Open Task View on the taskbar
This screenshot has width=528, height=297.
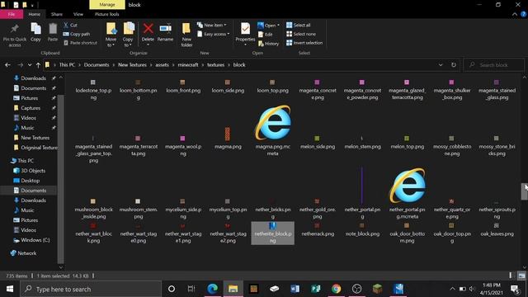(191, 289)
